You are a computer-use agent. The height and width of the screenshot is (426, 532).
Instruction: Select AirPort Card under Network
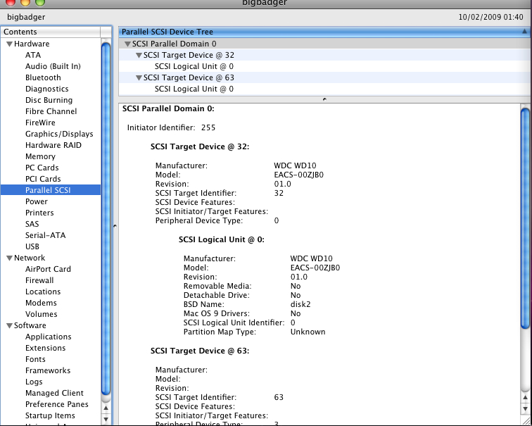[x=48, y=269]
